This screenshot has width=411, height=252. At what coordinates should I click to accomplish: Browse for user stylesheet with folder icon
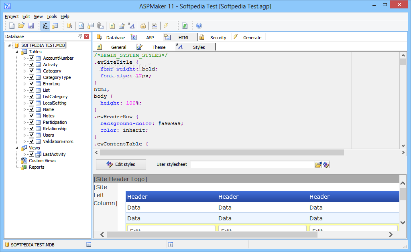318,165
